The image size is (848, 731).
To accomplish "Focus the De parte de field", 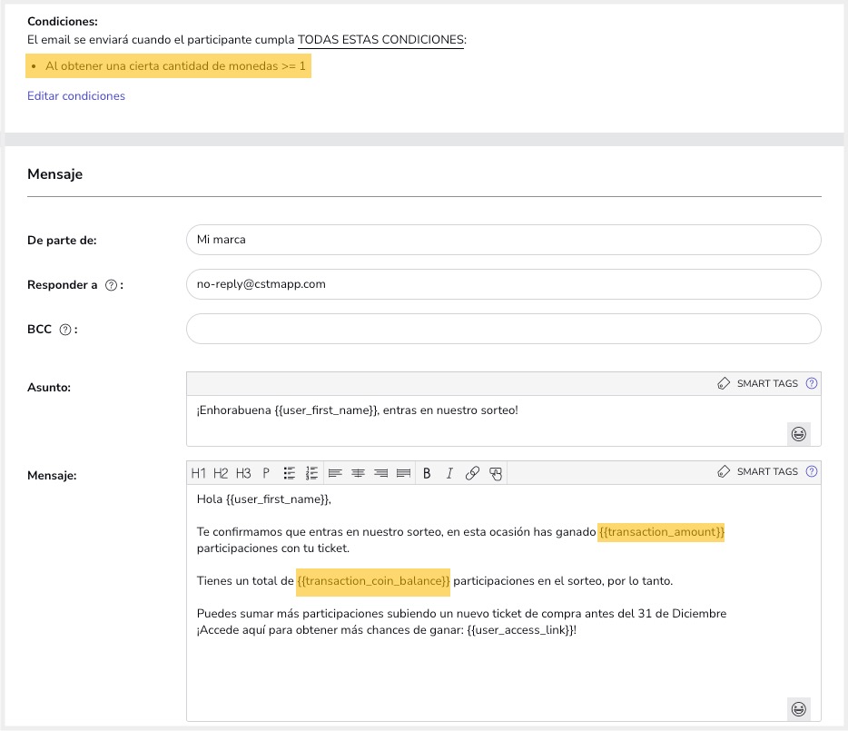I will click(x=503, y=241).
